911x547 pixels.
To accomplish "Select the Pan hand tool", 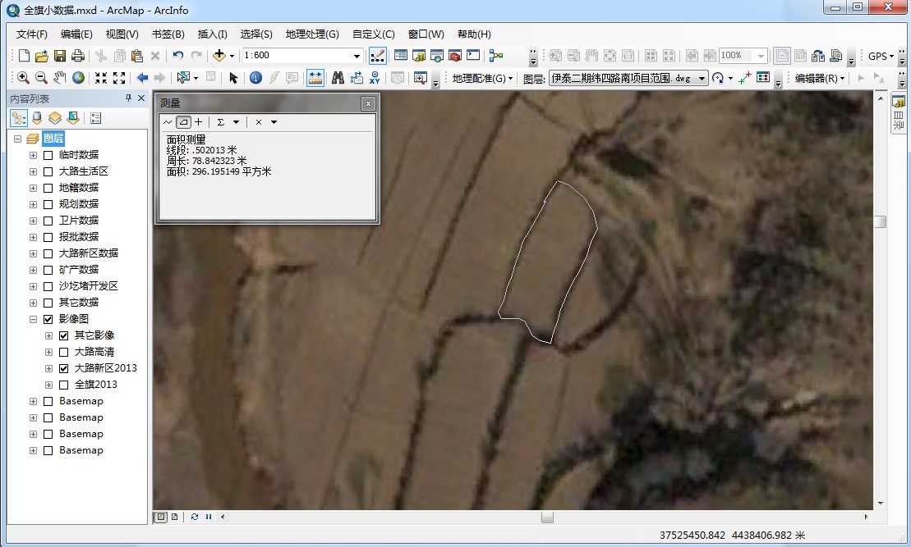I will pos(60,78).
